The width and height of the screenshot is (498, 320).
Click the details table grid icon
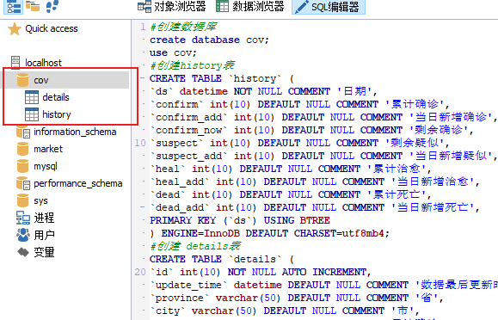(32, 97)
